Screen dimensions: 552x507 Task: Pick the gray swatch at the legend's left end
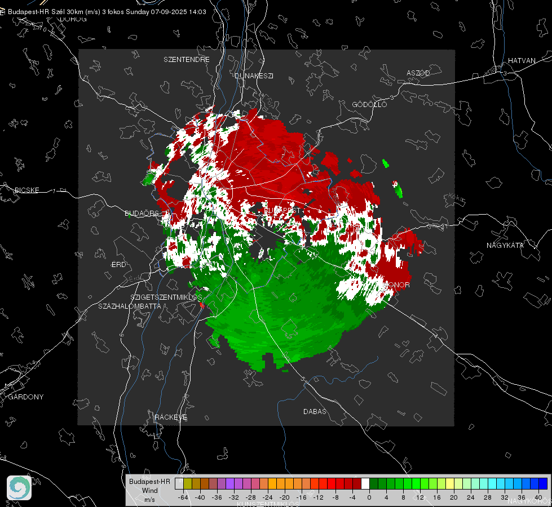point(179,484)
